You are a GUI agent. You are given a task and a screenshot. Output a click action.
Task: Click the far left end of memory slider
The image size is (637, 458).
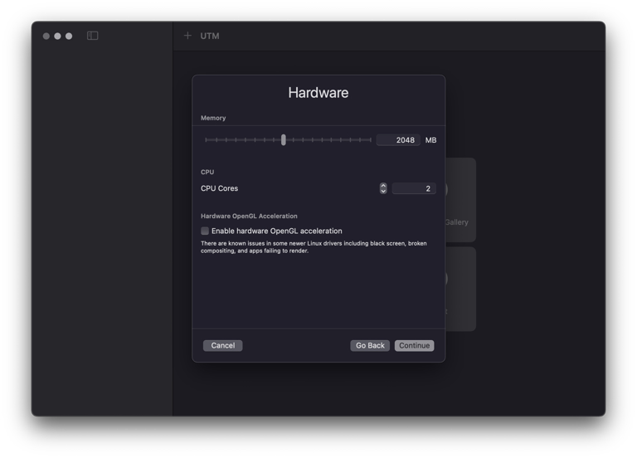coord(207,140)
